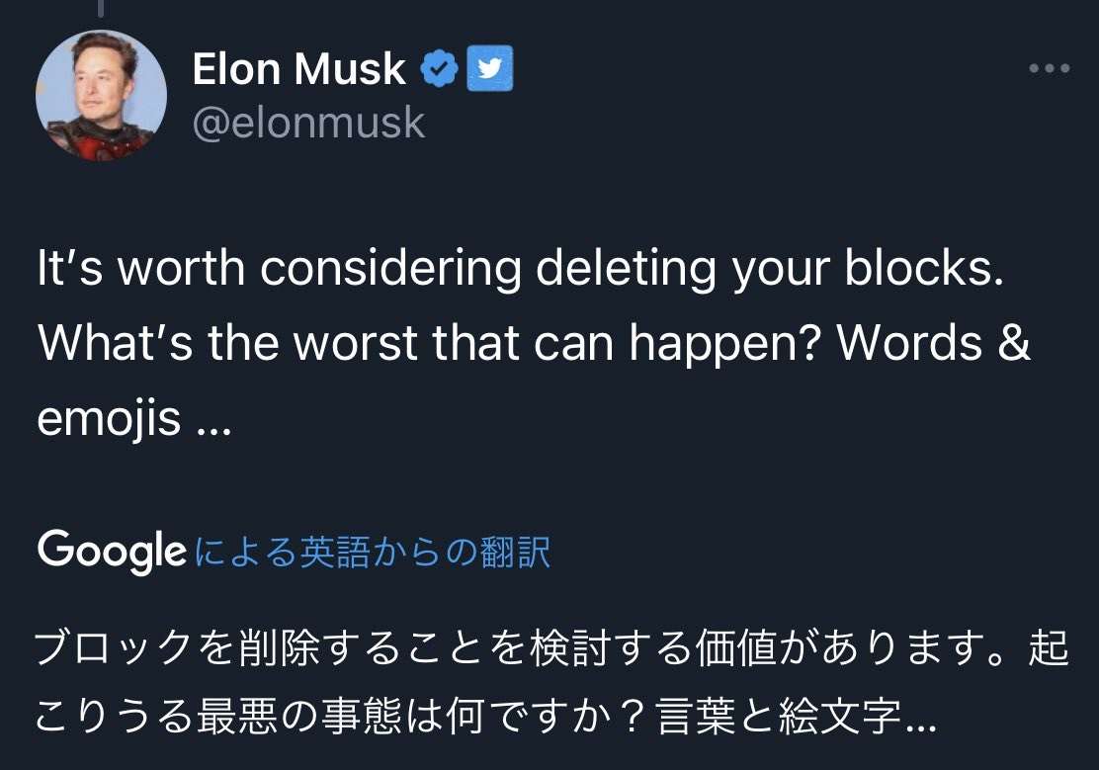This screenshot has height=770, width=1099.
Task: Click the Twitter bird affiliation badge
Action: coord(489,68)
